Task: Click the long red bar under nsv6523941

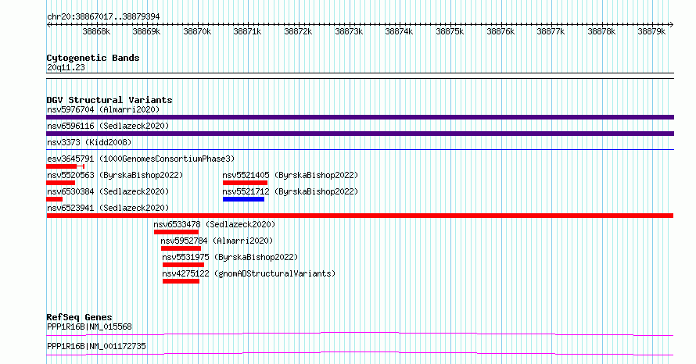Action: coord(360,216)
